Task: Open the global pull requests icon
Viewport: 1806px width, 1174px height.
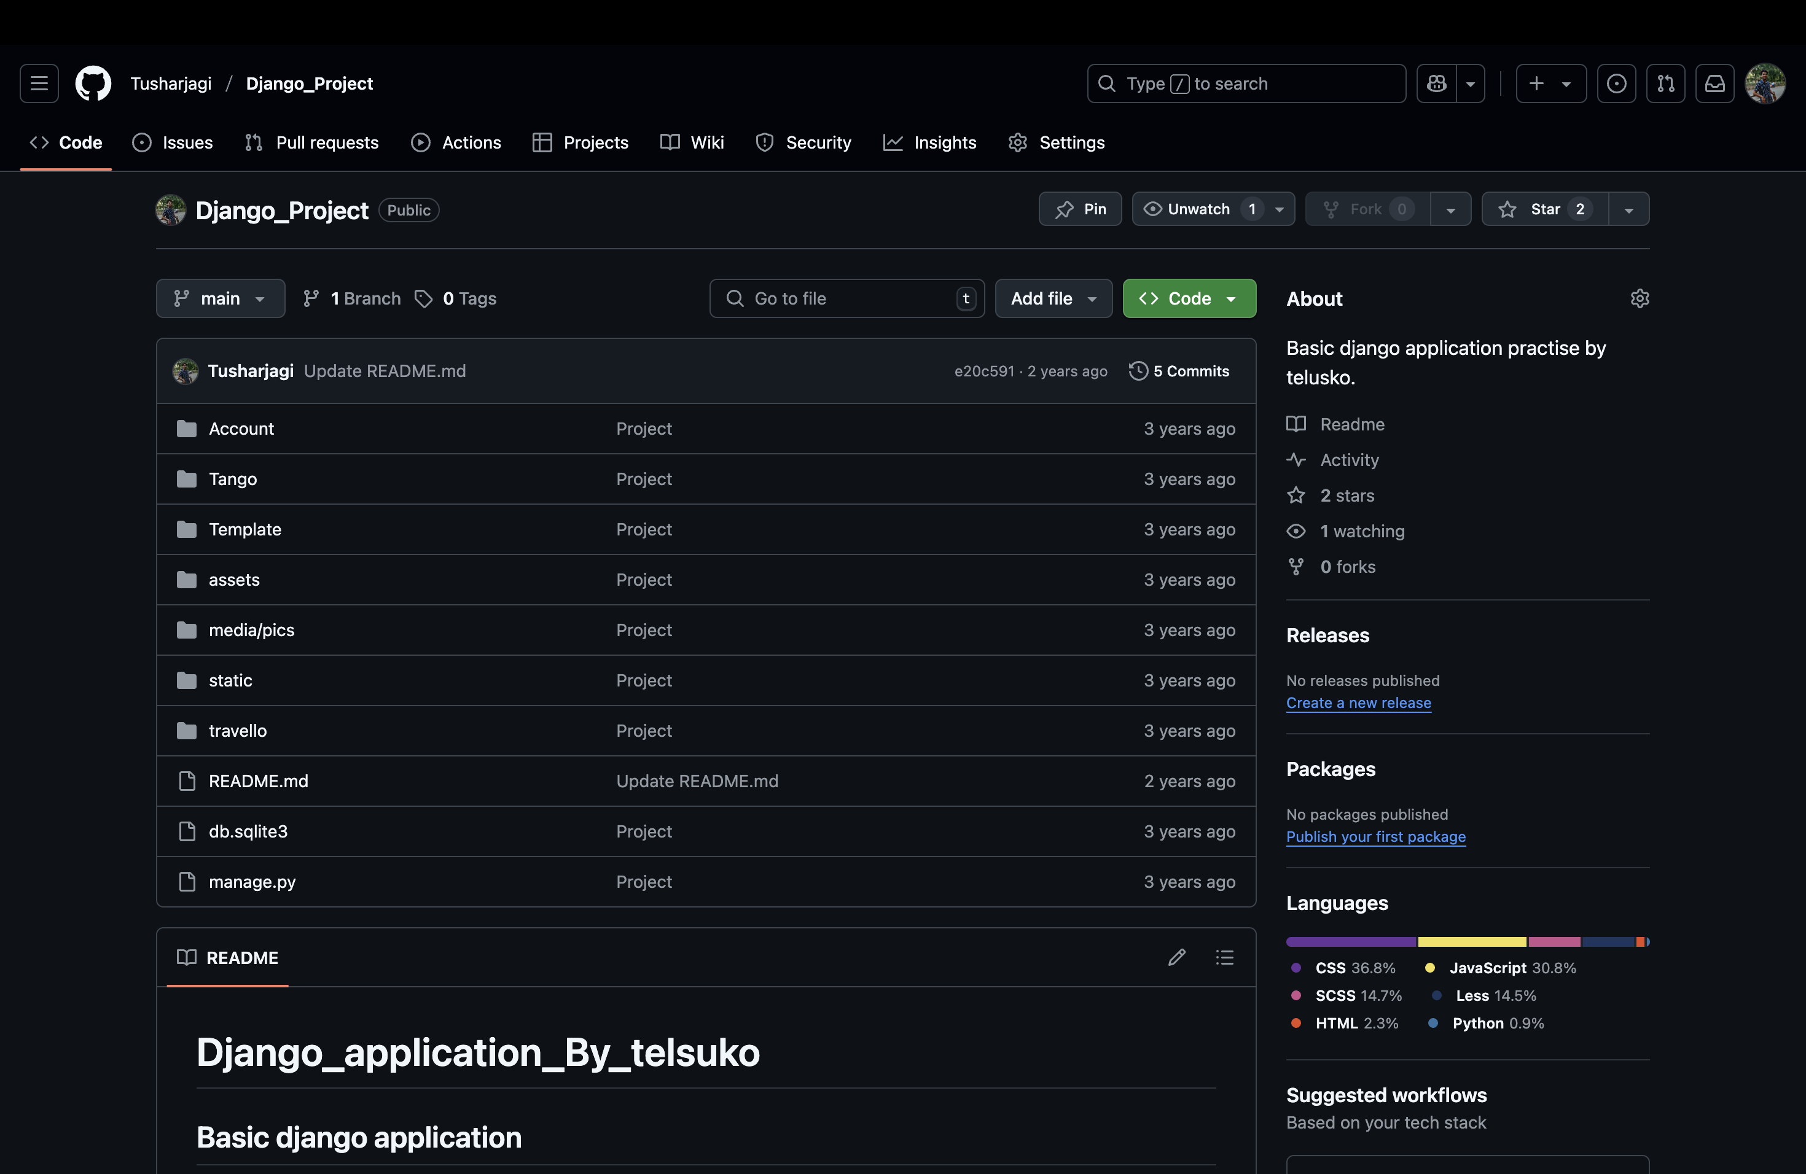Action: click(x=1665, y=84)
